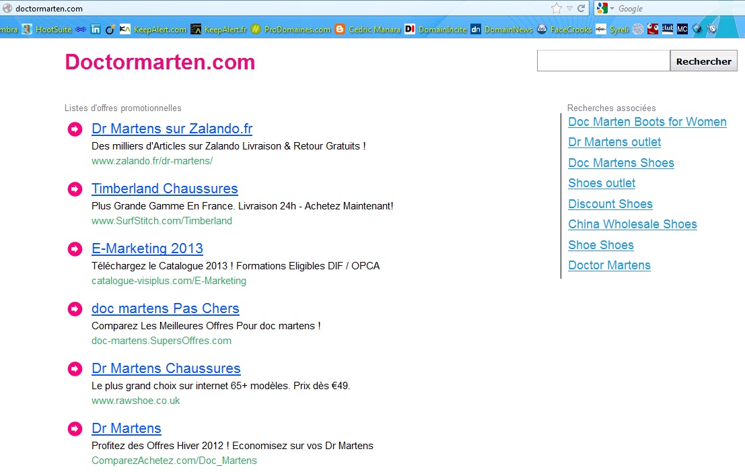Screen dimensions: 745x472
Task: Click the blue chain-link bookmark icon
Action: (x=81, y=30)
